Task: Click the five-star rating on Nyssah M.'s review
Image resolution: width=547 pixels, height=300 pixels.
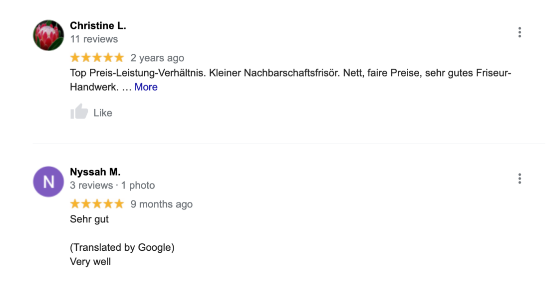Action: [x=97, y=203]
